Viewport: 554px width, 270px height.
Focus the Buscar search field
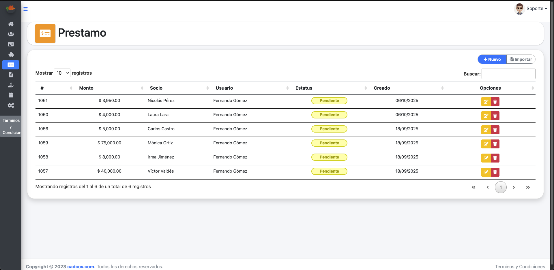pos(508,74)
